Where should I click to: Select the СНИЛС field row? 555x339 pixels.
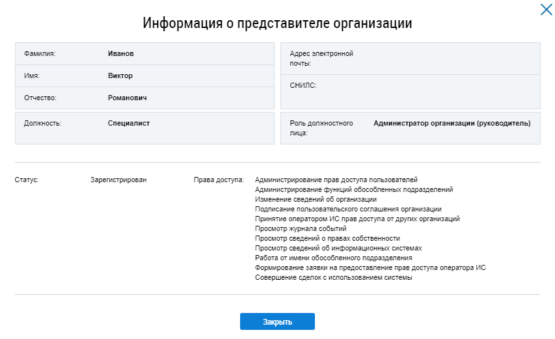[x=410, y=91]
